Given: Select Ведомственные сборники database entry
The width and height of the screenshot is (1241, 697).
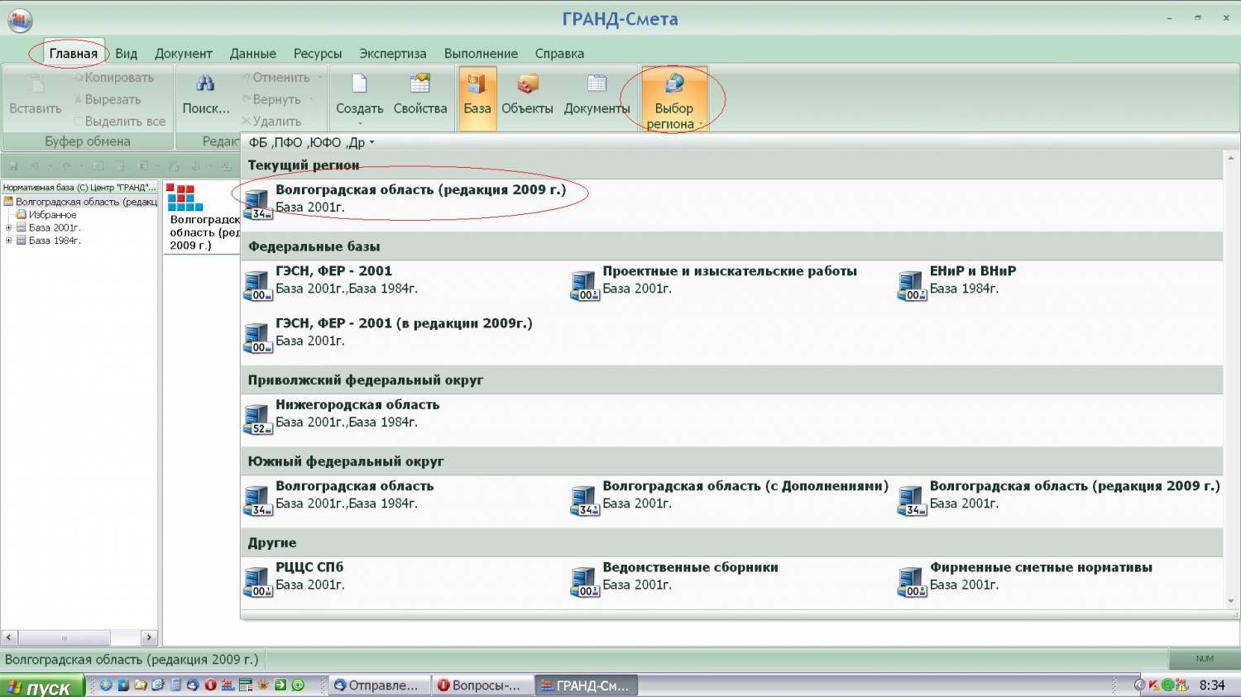Looking at the screenshot, I should click(689, 567).
